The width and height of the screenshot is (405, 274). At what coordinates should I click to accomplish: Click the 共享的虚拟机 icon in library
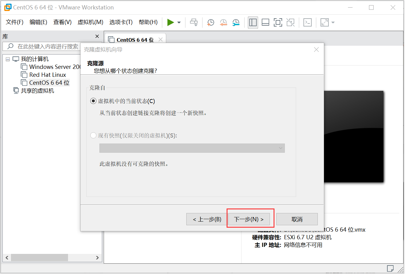(16, 91)
